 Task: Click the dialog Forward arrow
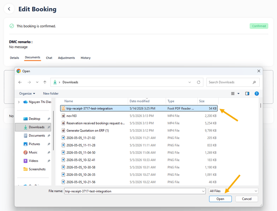29,82
